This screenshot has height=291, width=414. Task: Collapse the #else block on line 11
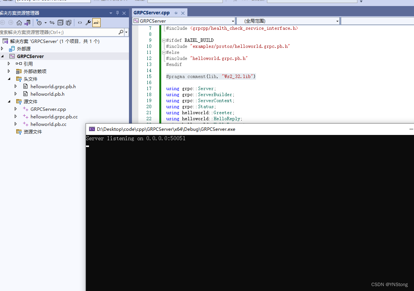click(164, 52)
